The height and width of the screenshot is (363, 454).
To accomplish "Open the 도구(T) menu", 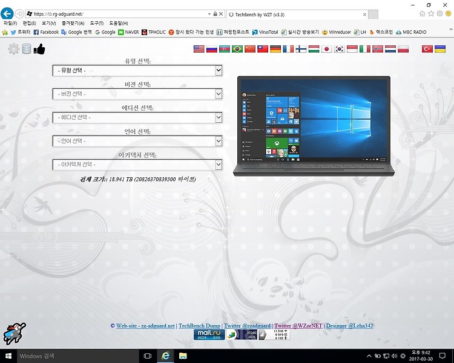I will [96, 23].
